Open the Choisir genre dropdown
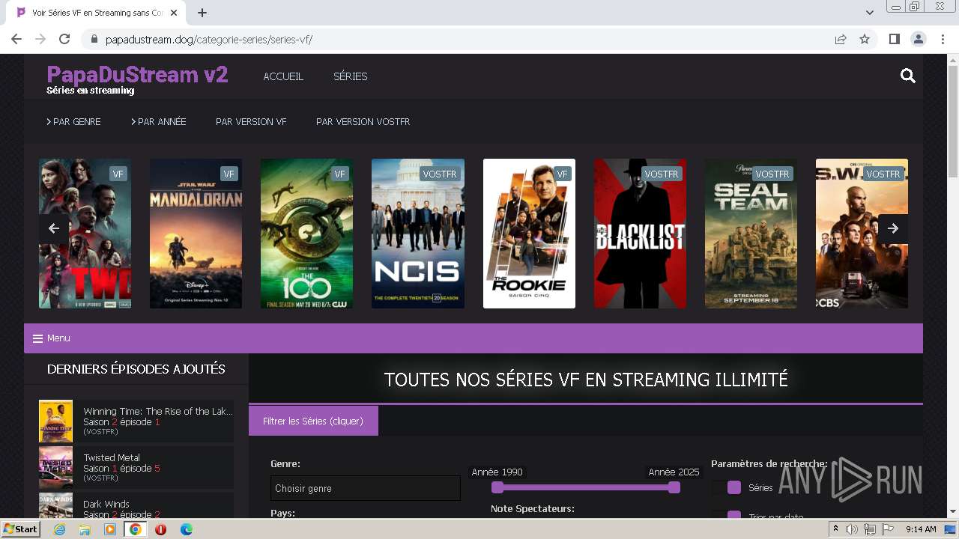Image resolution: width=959 pixels, height=539 pixels. [366, 488]
